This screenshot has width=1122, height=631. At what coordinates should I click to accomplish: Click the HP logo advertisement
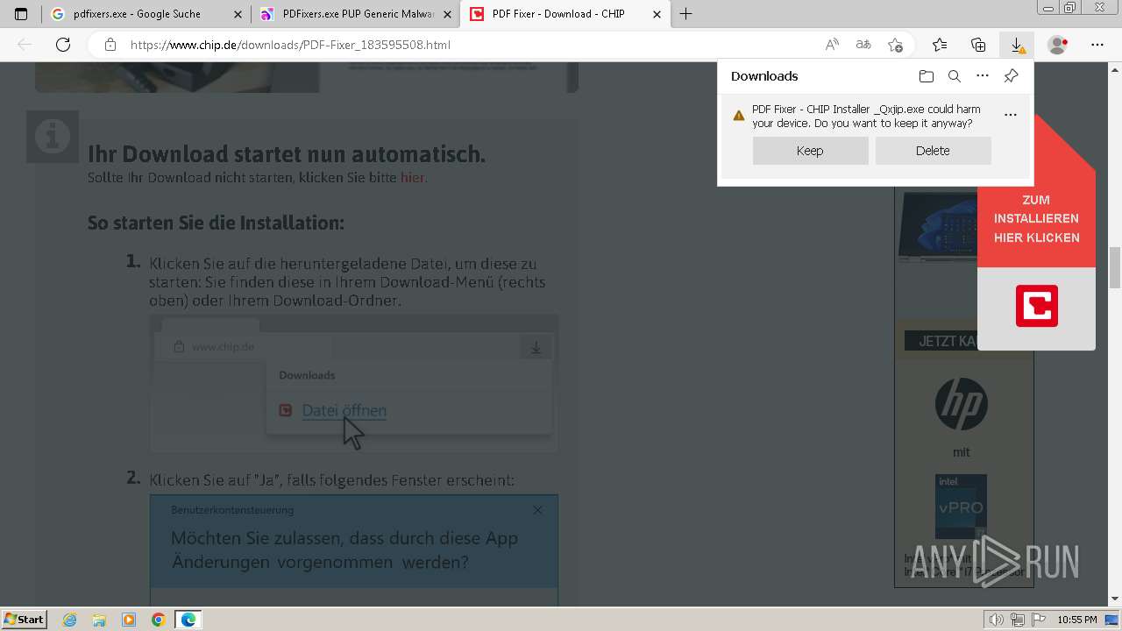(962, 404)
